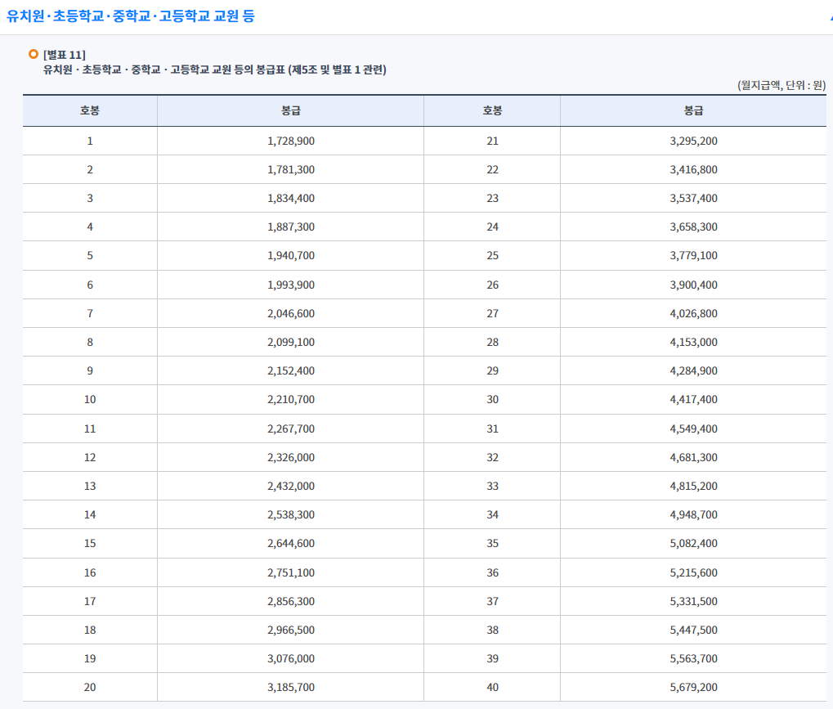This screenshot has height=709, width=833.
Task: Click the salary cell 3,779,100
Action: coord(693,256)
